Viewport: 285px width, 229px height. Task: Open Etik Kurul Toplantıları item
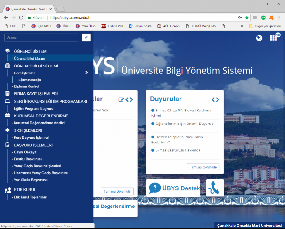(30, 197)
